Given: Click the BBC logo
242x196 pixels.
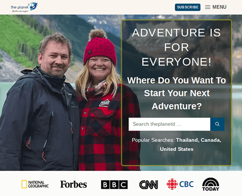Looking at the screenshot, I should pos(114,185).
